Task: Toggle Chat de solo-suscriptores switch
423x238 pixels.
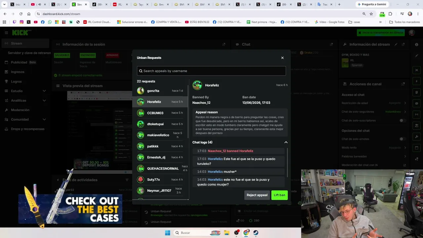Action: [x=402, y=120]
